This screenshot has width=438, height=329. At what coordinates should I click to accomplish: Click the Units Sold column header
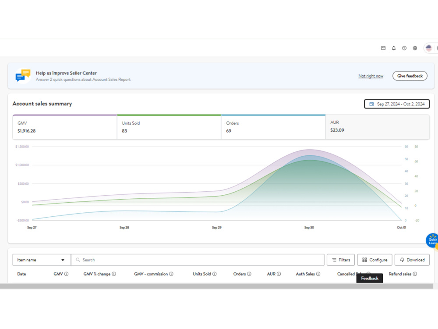pyautogui.click(x=201, y=274)
